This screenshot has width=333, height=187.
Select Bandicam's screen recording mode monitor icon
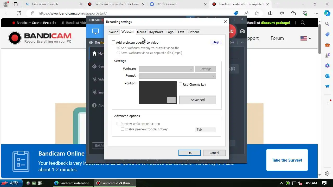click(x=95, y=31)
